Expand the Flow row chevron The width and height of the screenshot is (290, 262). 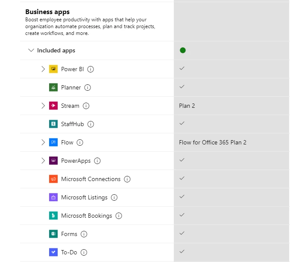[x=43, y=142]
